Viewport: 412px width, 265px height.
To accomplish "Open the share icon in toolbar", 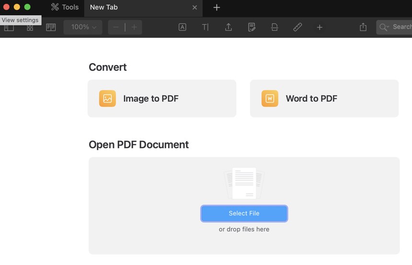I will [x=363, y=27].
